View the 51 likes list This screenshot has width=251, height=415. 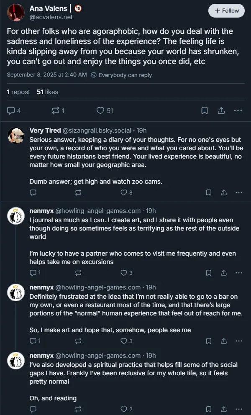[x=47, y=92]
